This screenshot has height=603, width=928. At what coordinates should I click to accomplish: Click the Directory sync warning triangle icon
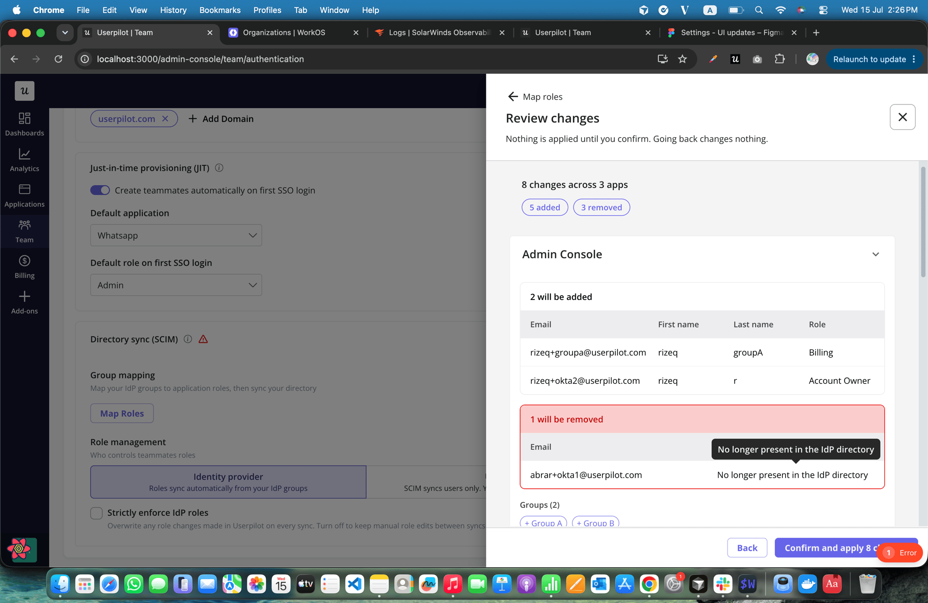[203, 339]
